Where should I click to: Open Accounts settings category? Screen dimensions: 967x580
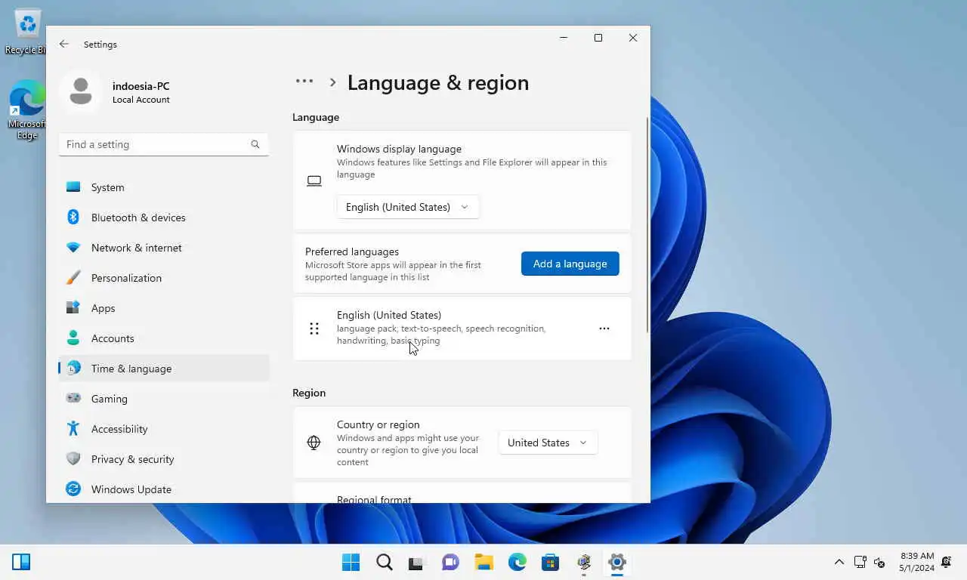(164, 338)
